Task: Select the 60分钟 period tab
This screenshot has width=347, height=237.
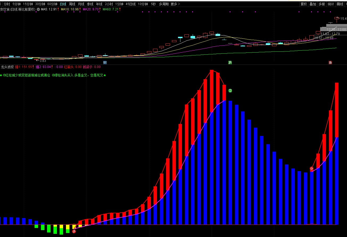Action: pos(52,4)
